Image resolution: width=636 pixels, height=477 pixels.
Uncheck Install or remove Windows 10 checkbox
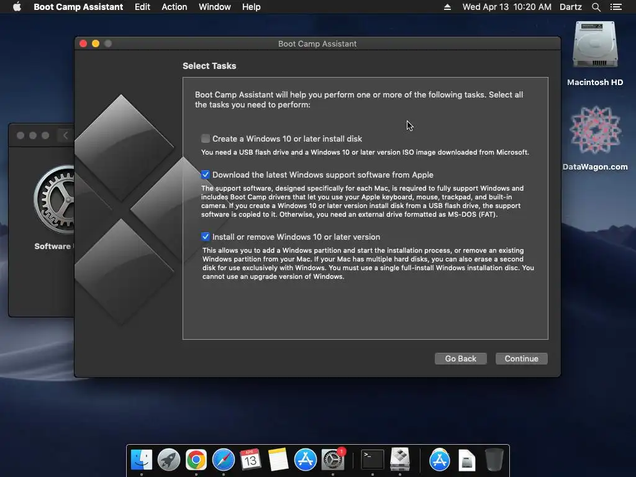[205, 237]
